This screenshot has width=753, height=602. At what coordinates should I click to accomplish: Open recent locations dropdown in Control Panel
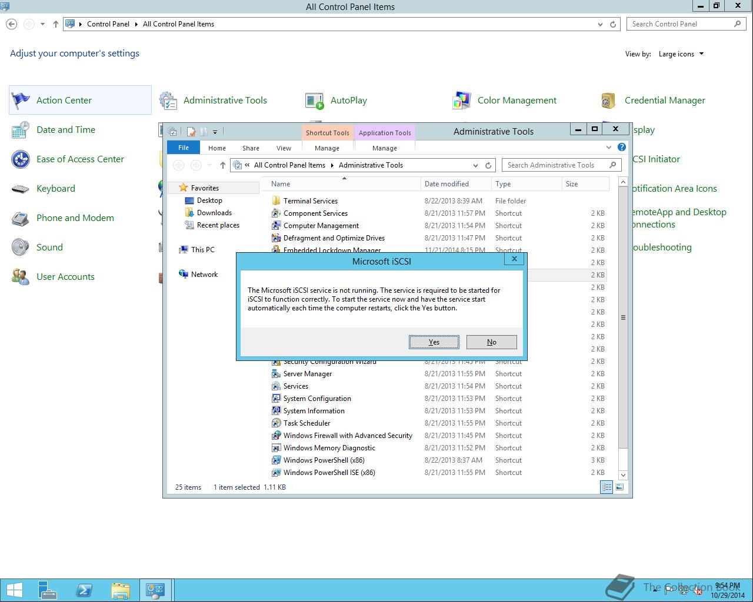click(42, 24)
